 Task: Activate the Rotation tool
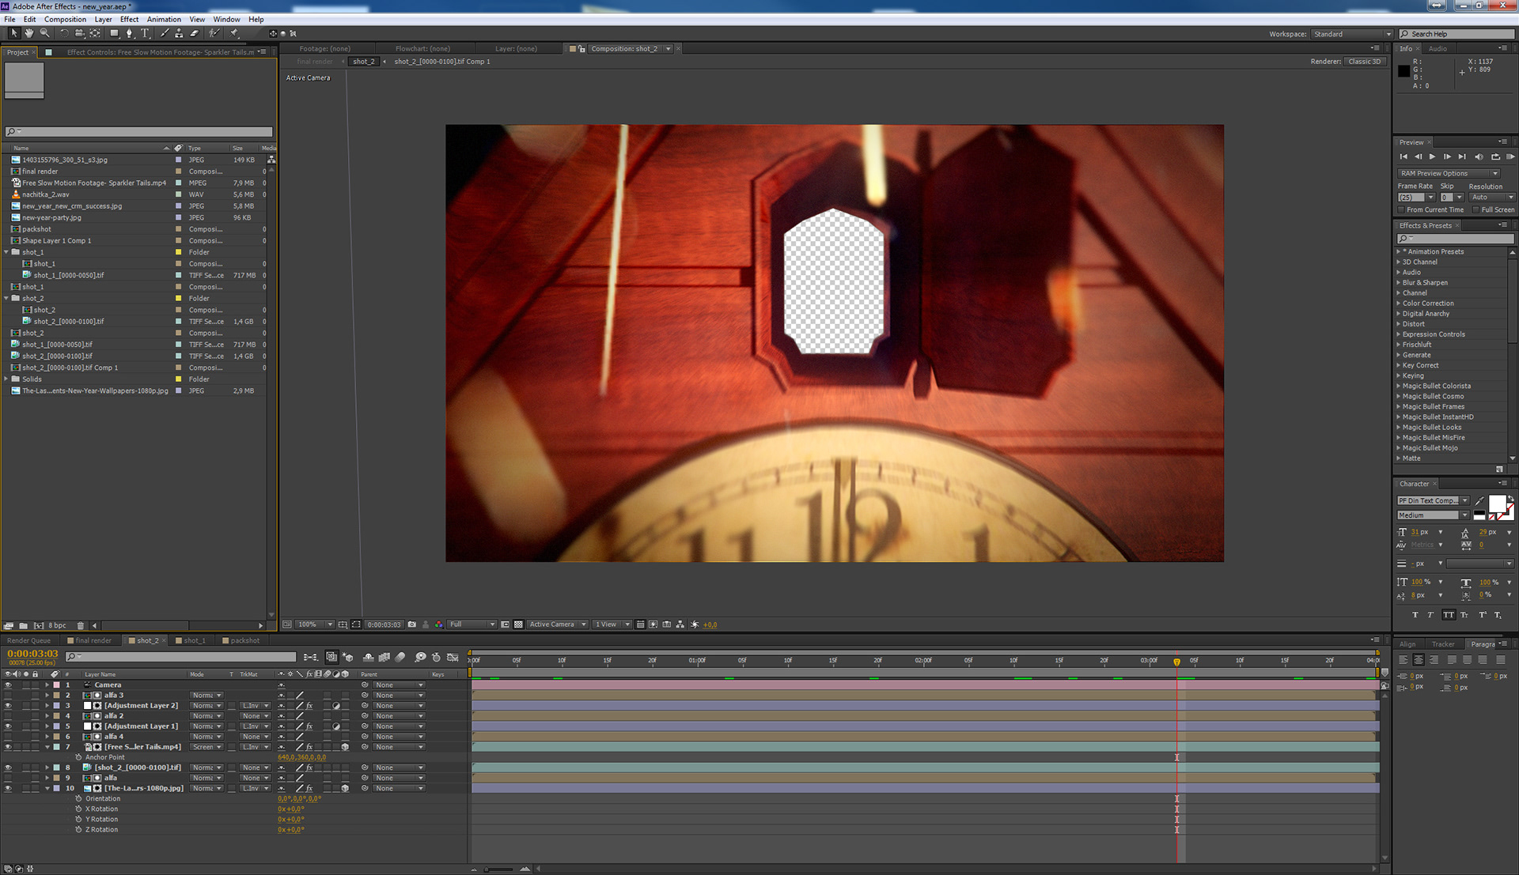pyautogui.click(x=63, y=33)
